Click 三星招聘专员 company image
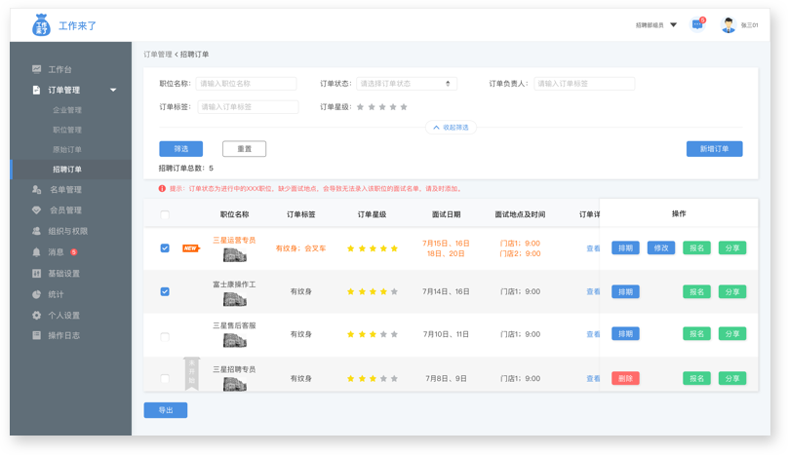Screen dimensions: 788x455 pos(235,385)
